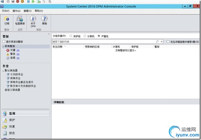The width and height of the screenshot is (201, 140).
Task: Restore down the DPM console window
Action: tap(190, 6)
